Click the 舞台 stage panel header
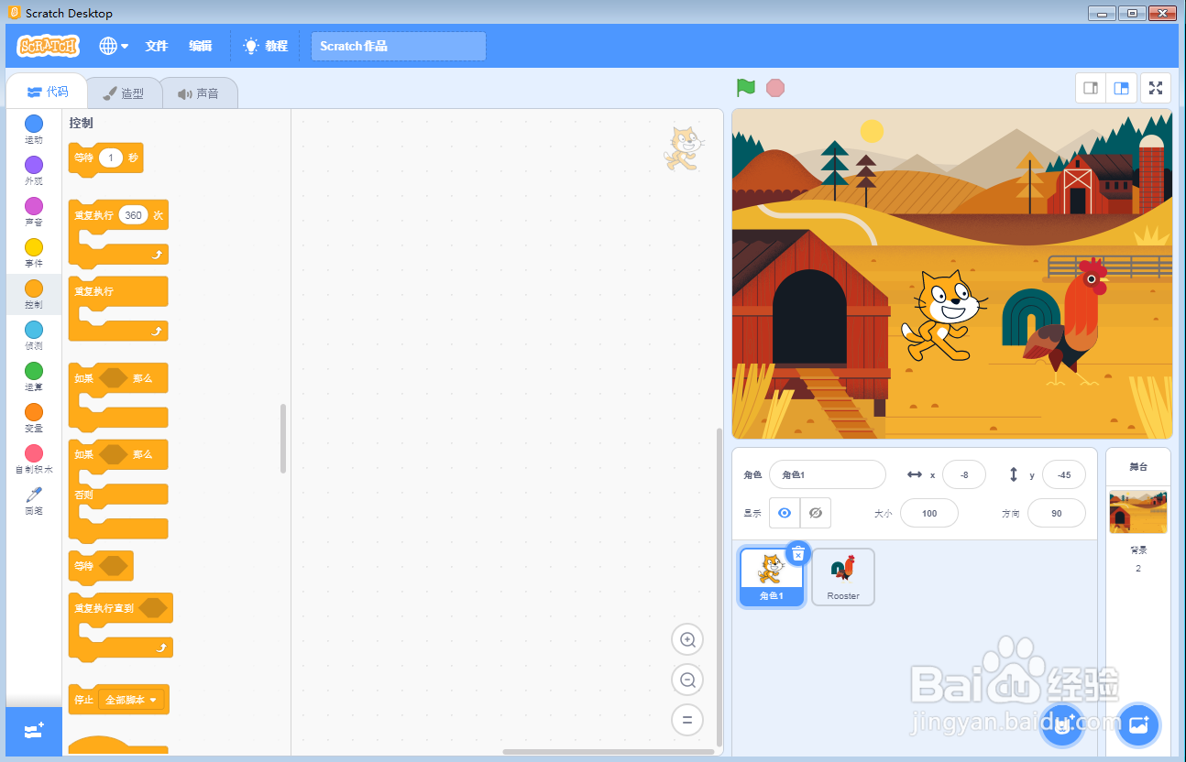The height and width of the screenshot is (762, 1186). pyautogui.click(x=1138, y=466)
